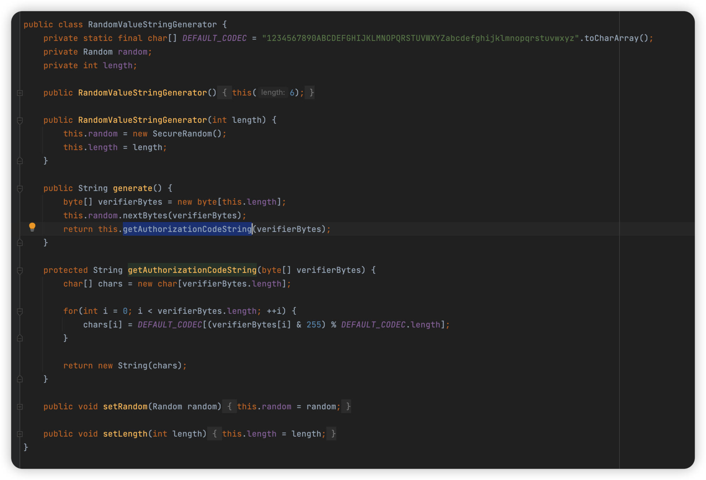Click SecureRandom in the constructor body
This screenshot has width=706, height=480.
(182, 134)
